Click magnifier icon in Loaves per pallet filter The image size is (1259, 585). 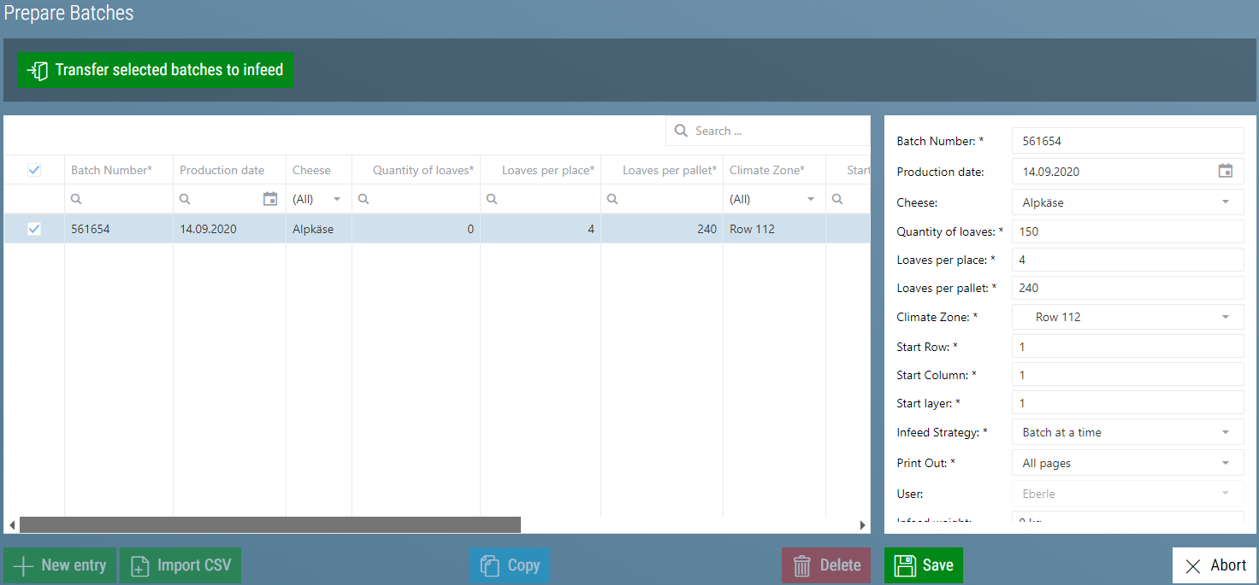[612, 199]
